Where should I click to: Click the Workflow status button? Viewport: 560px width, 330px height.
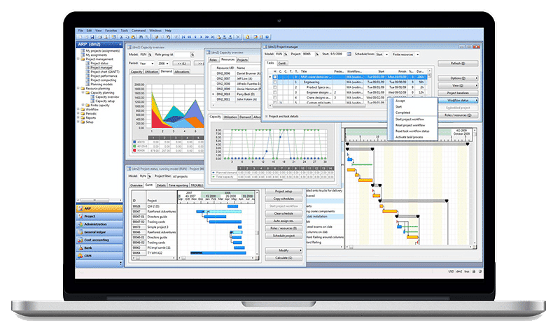coord(458,100)
